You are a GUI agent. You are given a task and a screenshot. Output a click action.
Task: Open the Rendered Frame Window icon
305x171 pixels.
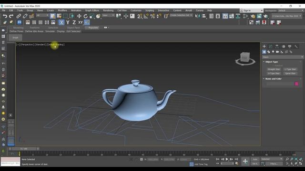pyautogui.click(x=259, y=16)
